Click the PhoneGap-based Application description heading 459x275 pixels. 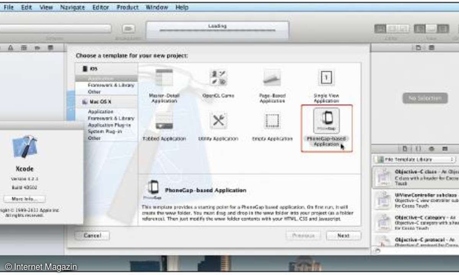(x=205, y=190)
